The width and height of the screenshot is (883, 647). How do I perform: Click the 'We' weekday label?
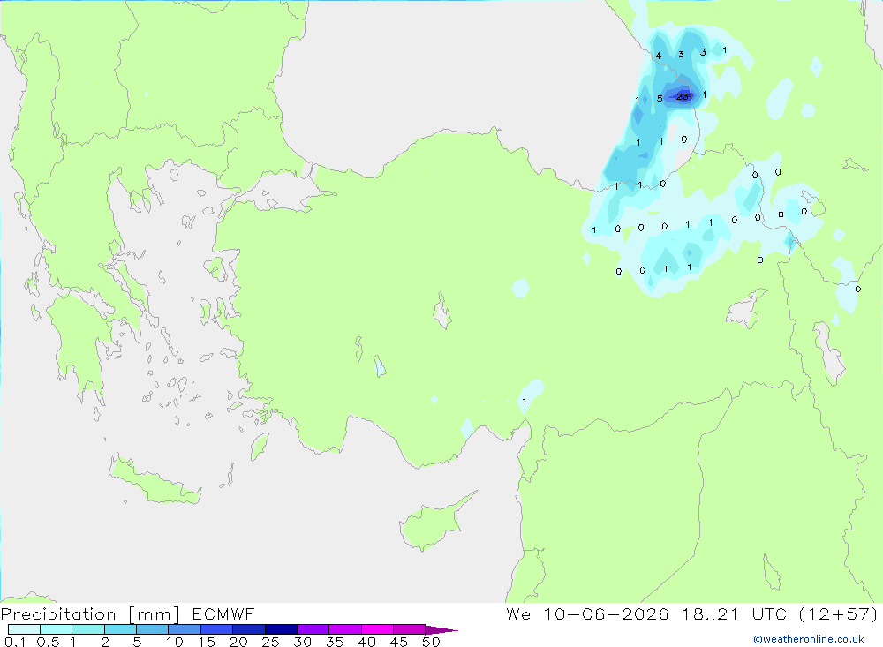pos(518,614)
